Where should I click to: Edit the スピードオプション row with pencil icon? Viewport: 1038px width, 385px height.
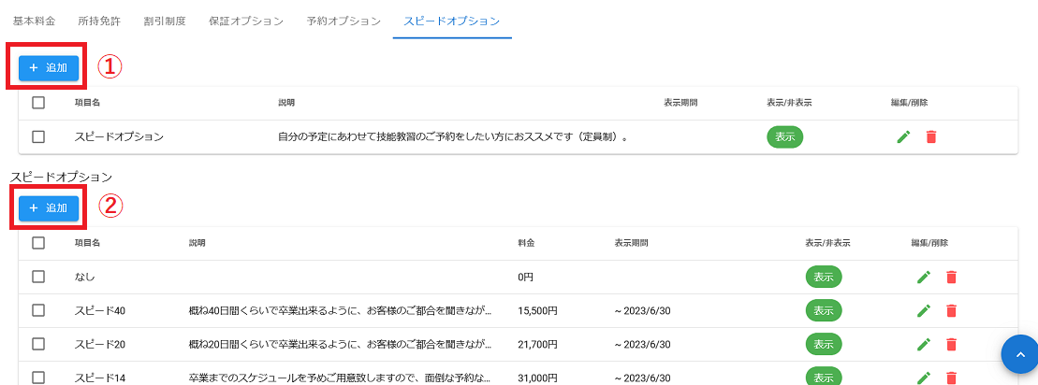pos(903,137)
